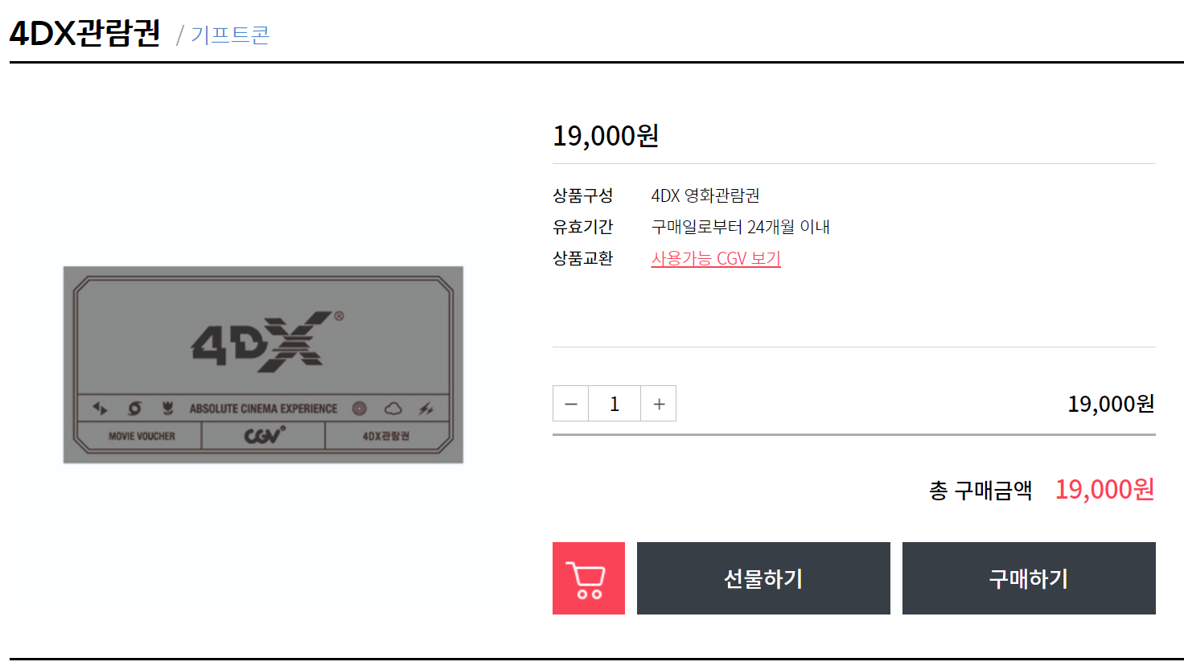
Task: Open the 사용가능 CGV 보기 link
Action: (716, 259)
